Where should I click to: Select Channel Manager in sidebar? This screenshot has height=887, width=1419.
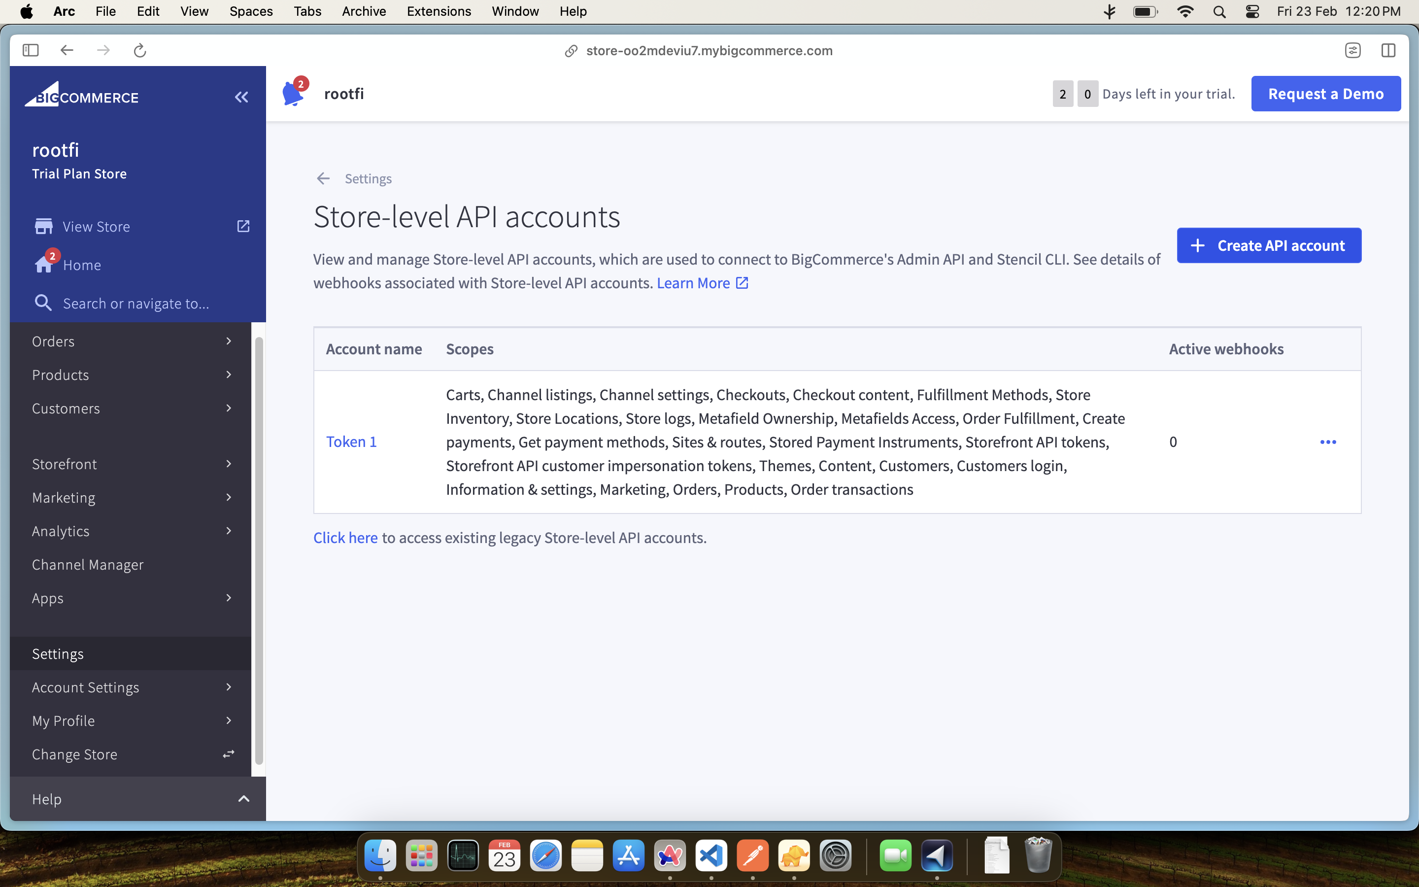click(88, 564)
